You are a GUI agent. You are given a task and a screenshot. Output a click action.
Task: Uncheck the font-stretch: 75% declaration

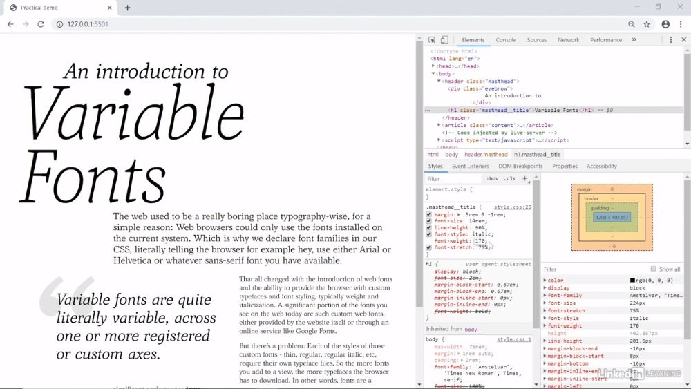[429, 247]
